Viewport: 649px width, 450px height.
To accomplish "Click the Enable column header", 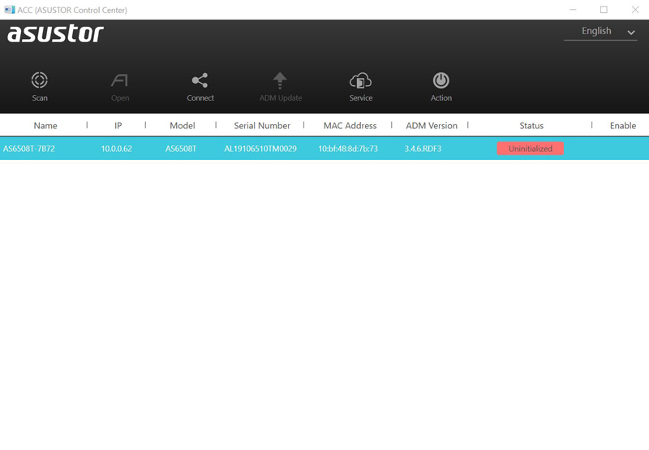I will 622,126.
